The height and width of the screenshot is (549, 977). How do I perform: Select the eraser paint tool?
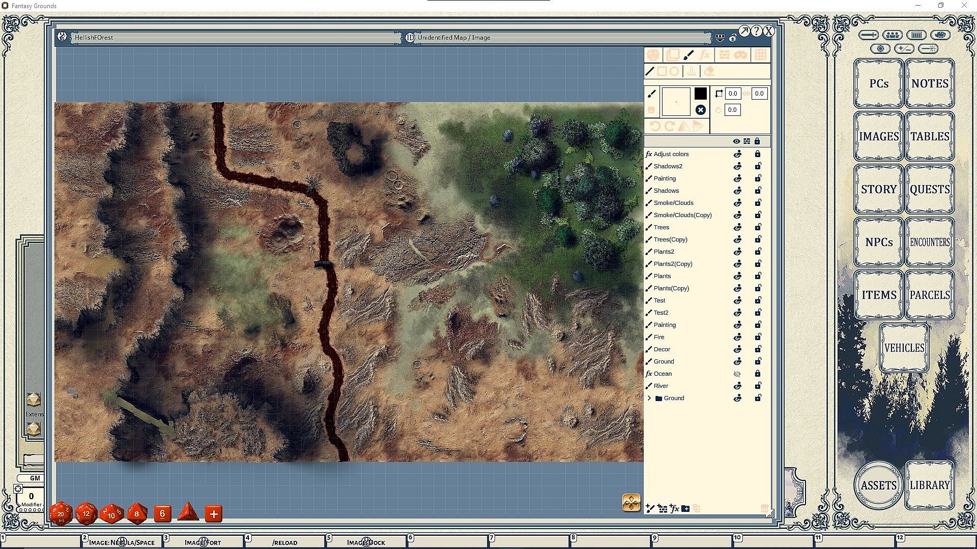pos(709,72)
